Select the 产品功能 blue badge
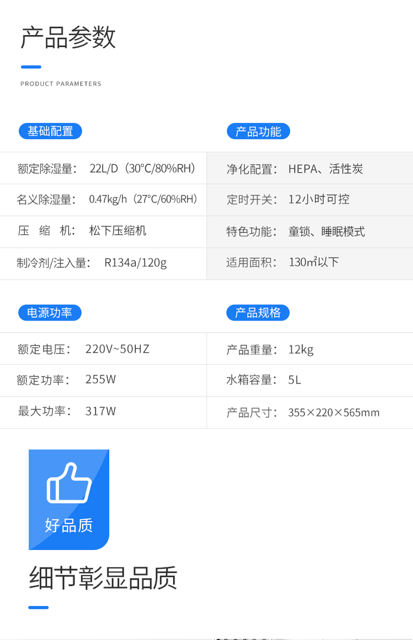 pos(258,131)
